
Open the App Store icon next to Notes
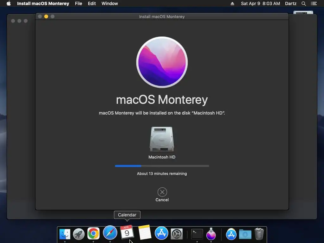(x=161, y=233)
